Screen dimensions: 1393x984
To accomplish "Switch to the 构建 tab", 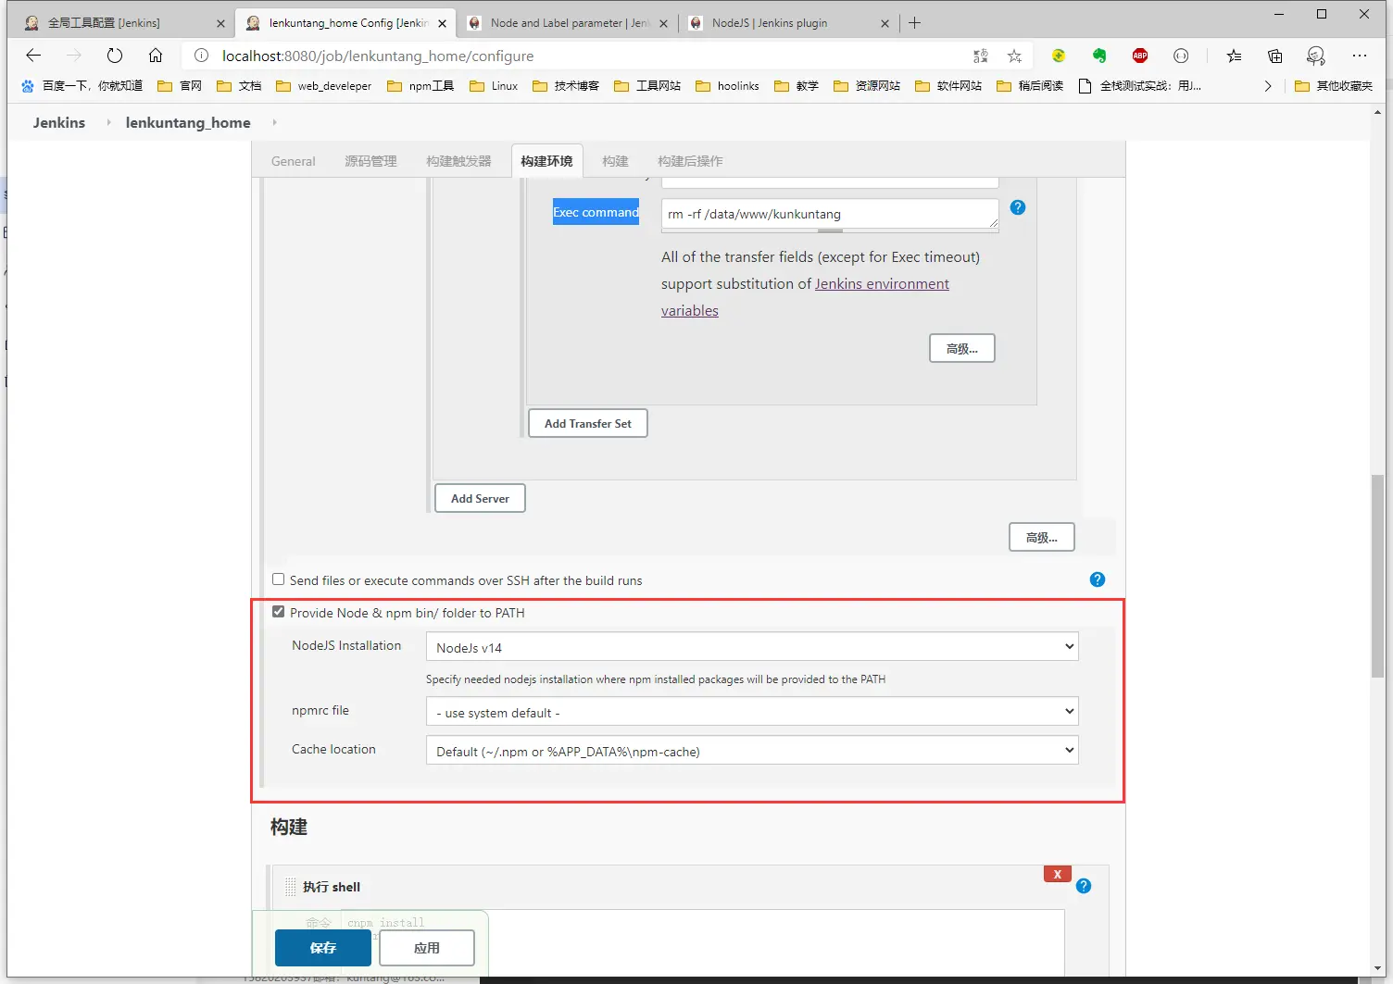I will (615, 161).
